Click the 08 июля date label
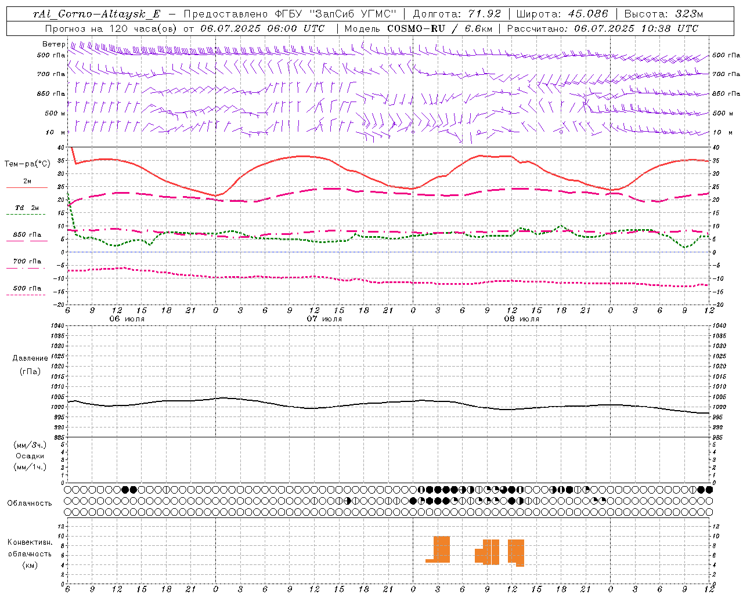Screen dimensions: 743x594 click(x=522, y=319)
